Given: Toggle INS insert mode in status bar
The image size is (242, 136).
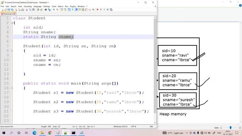Looking at the screenshot, I should (x=151, y=127).
